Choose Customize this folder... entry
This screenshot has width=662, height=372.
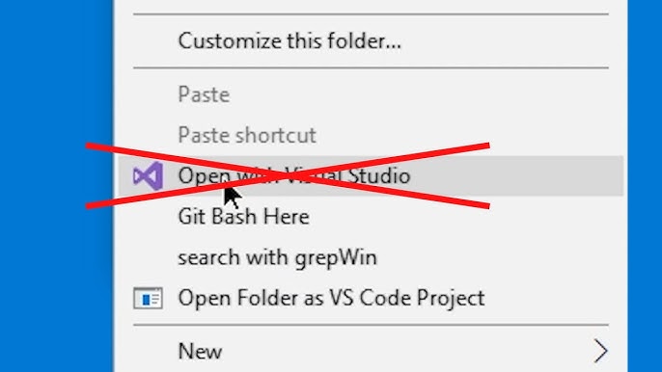coord(290,41)
